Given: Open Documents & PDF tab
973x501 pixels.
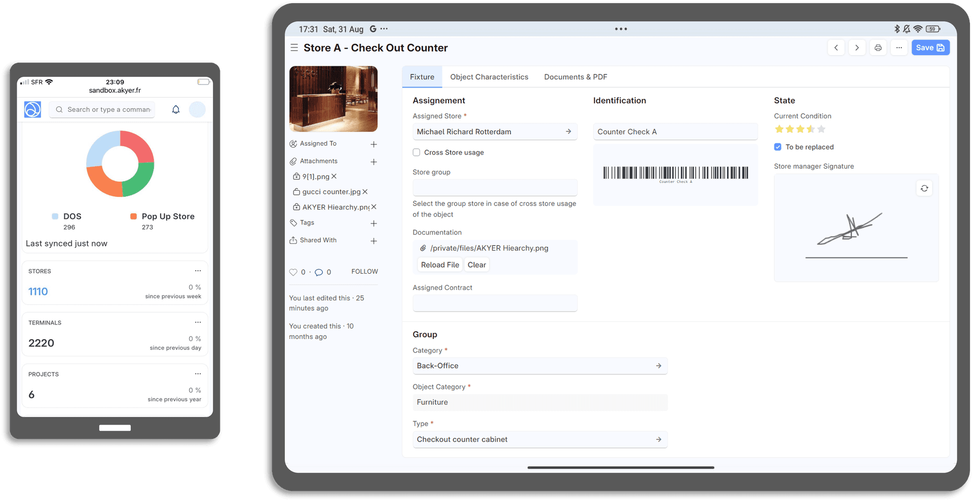Looking at the screenshot, I should tap(576, 77).
